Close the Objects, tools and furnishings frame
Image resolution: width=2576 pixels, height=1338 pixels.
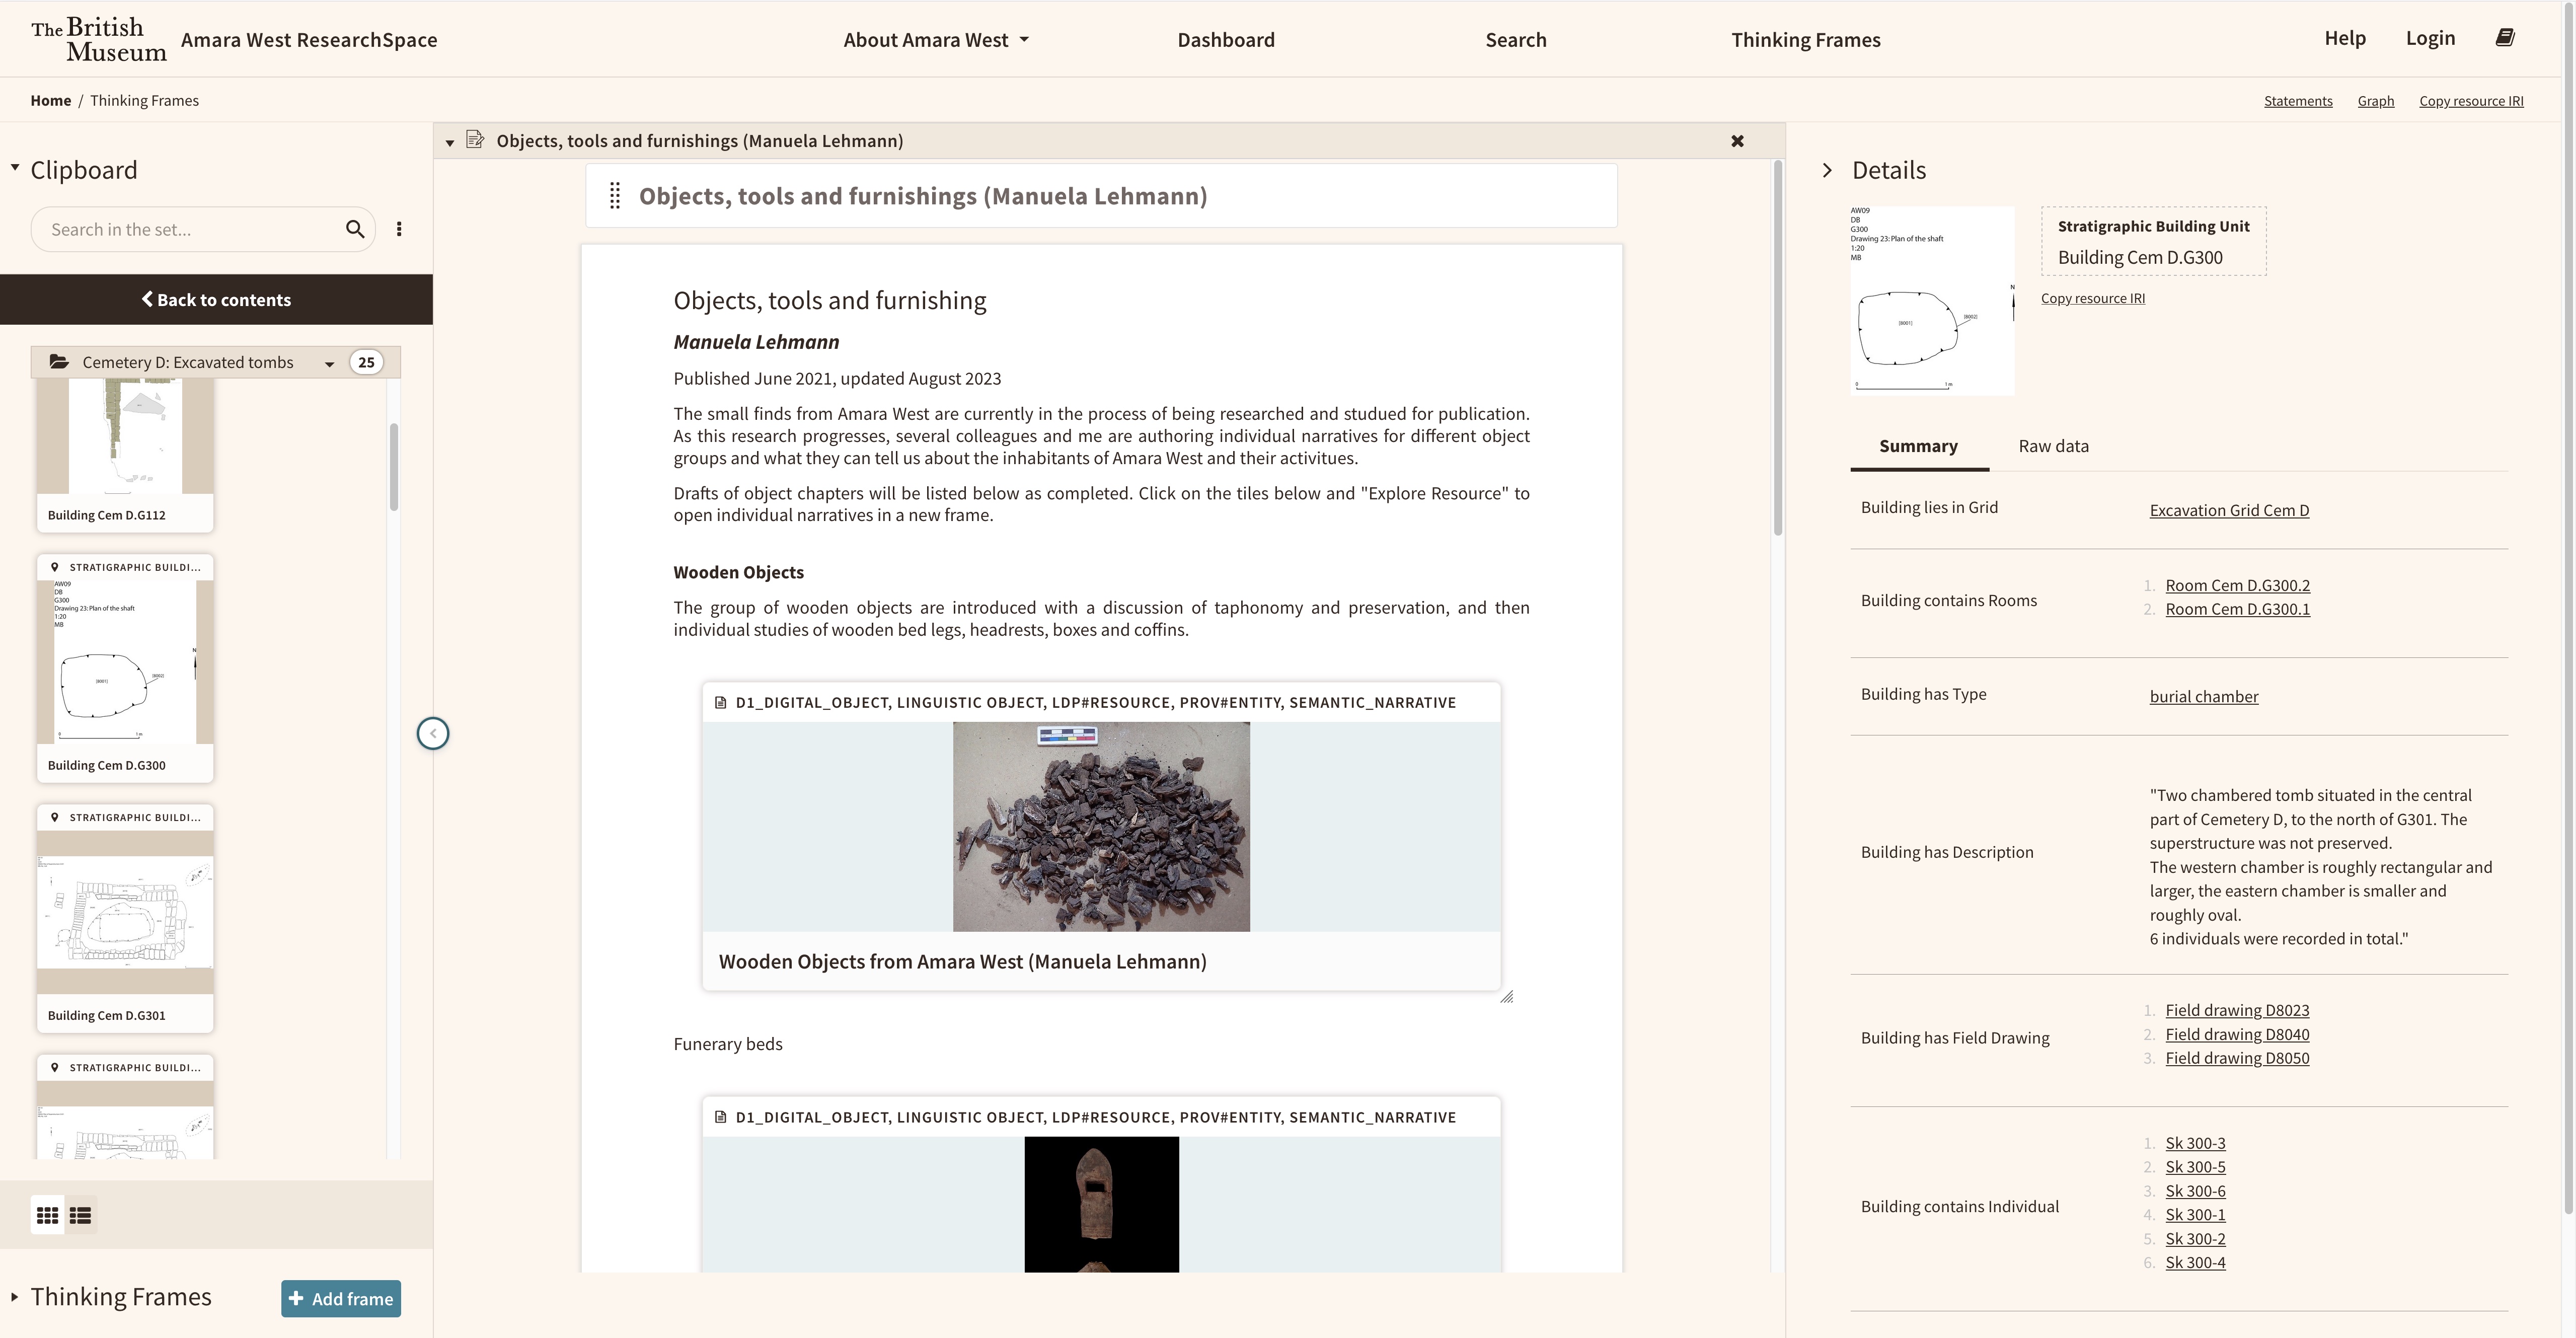click(x=1737, y=141)
